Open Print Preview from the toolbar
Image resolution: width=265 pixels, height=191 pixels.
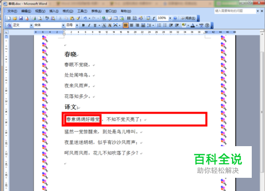(x=40, y=18)
